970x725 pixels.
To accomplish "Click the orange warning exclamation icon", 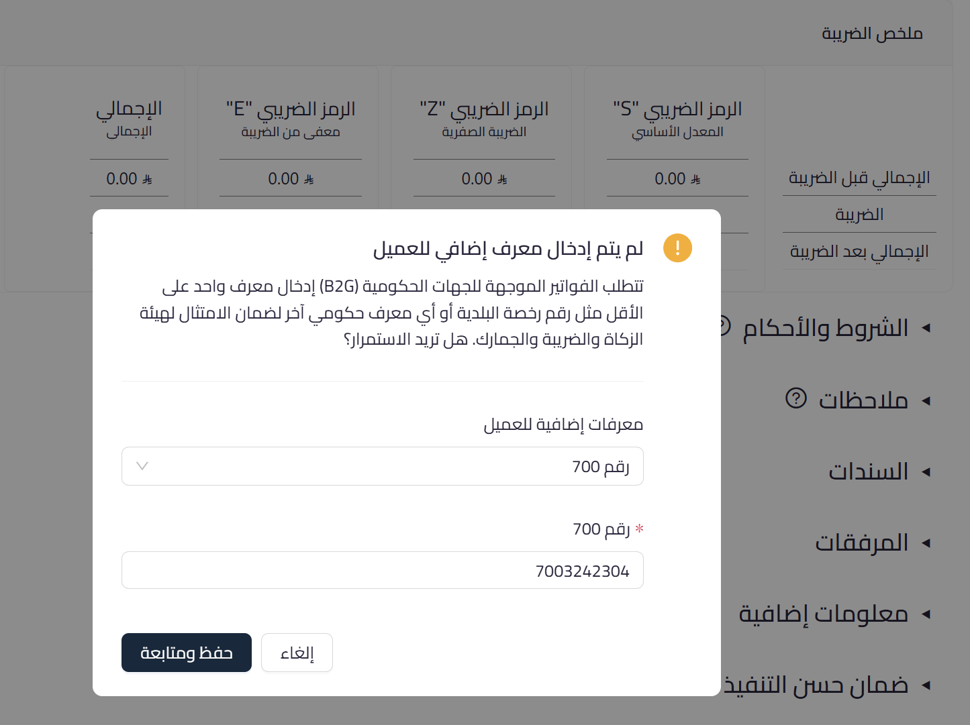I will [677, 247].
